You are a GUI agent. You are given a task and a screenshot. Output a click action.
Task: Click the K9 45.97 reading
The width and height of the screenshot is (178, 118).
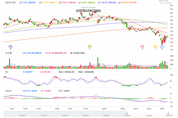[28, 72]
